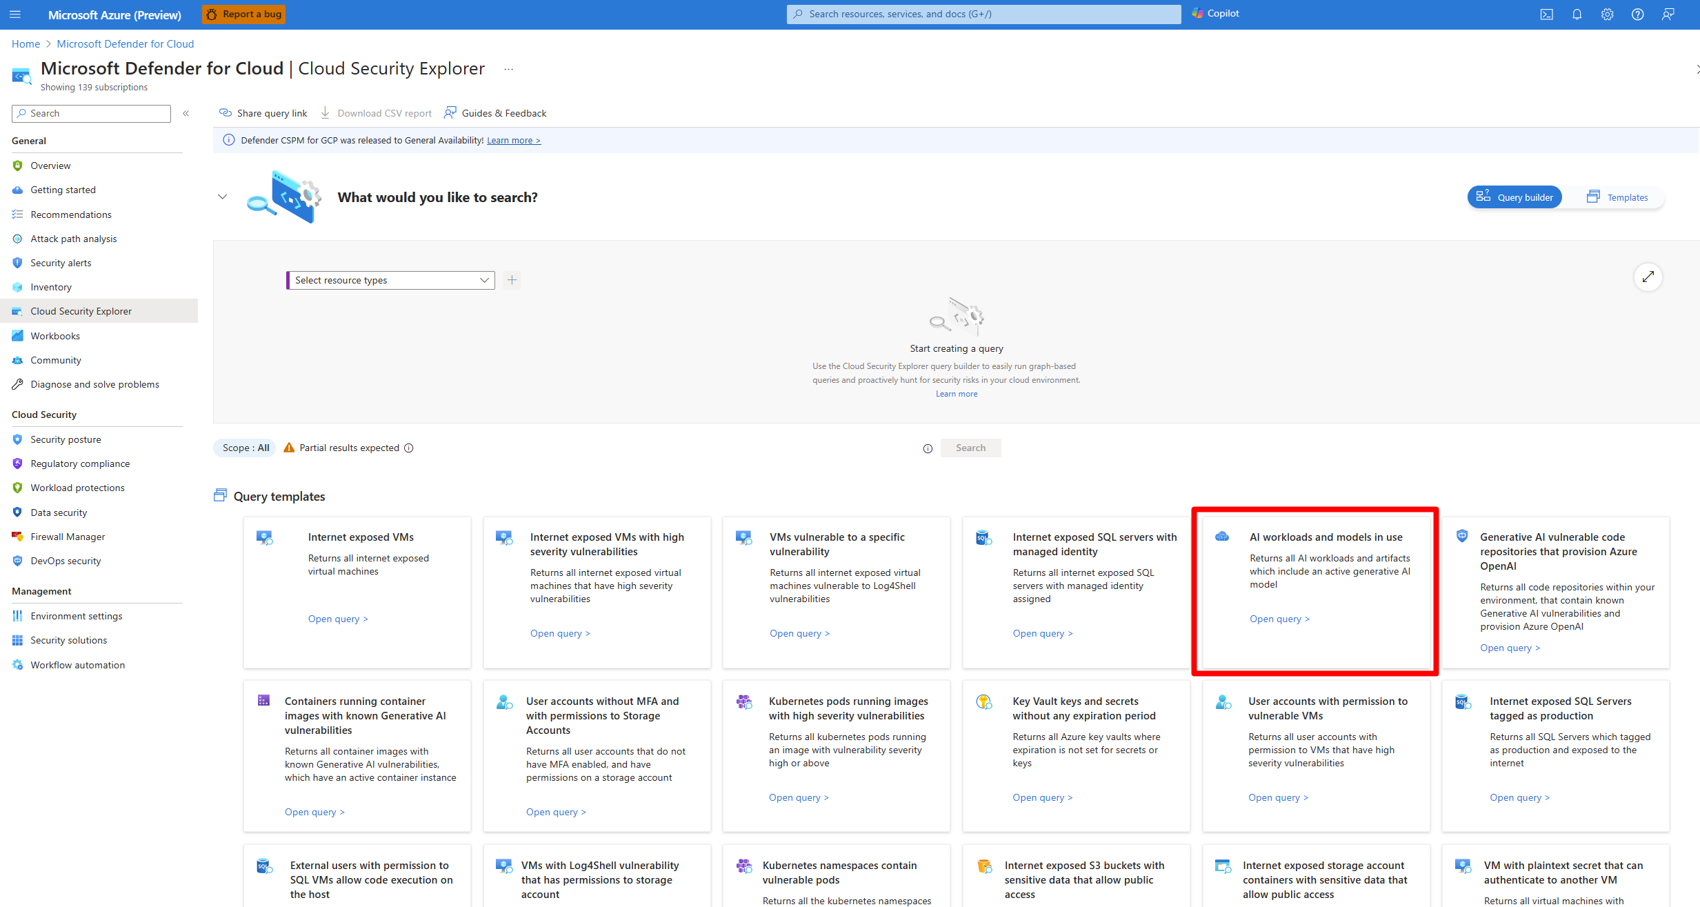Viewport: 1700px width, 907px height.
Task: Select Regulatory compliance under Cloud Security
Action: tap(80, 463)
